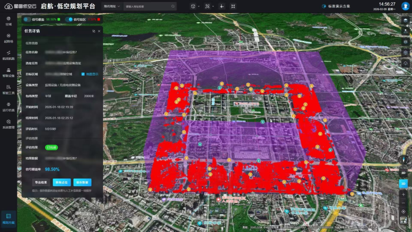Click the address search input field
412x232 pixels.
pyautogui.click(x=147, y=6)
